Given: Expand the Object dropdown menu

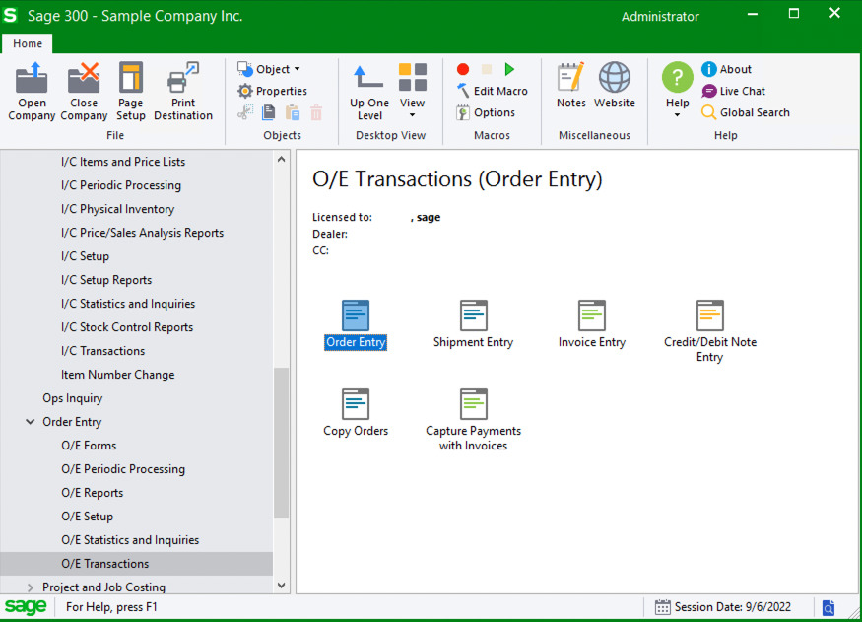Looking at the screenshot, I should [270, 69].
